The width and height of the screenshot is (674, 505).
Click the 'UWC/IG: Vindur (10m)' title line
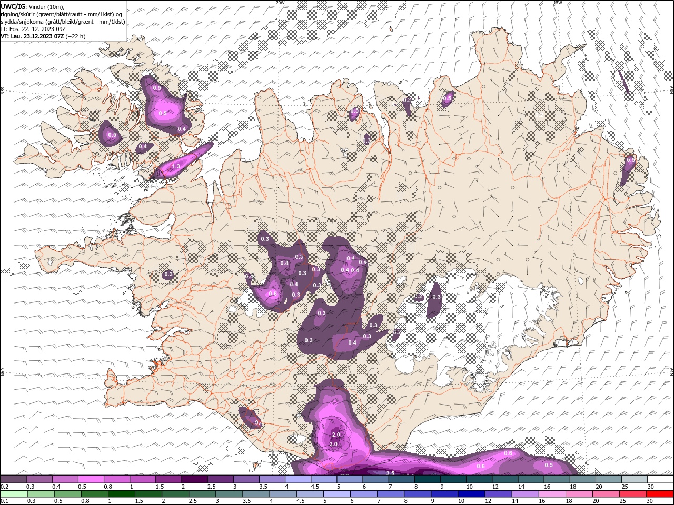pos(33,6)
